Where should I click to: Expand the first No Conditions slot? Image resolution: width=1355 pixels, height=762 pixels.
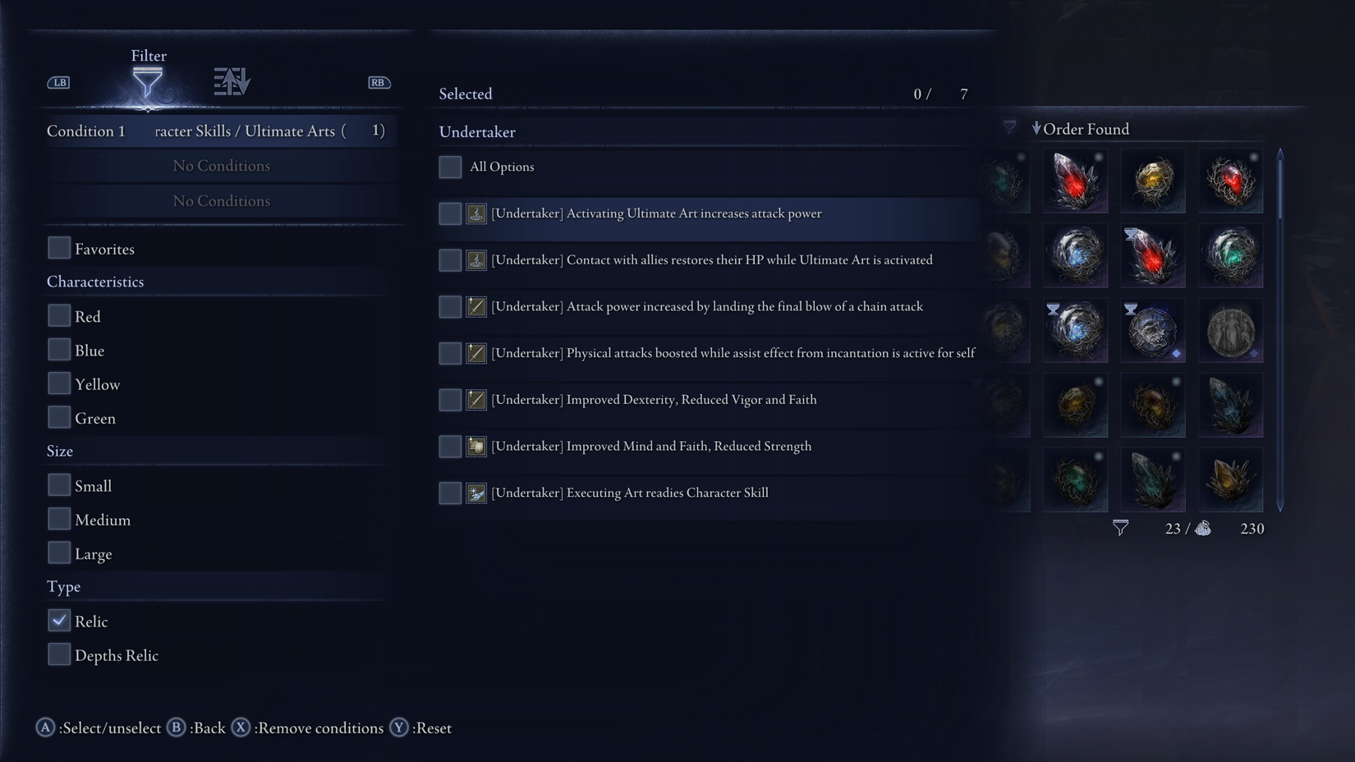(x=222, y=166)
